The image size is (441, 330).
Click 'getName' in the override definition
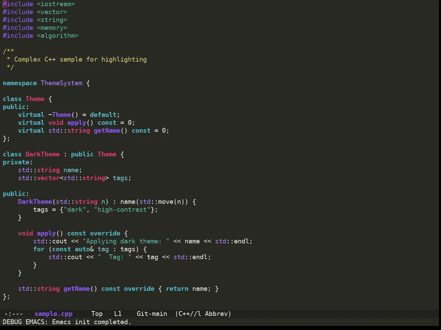coord(76,289)
